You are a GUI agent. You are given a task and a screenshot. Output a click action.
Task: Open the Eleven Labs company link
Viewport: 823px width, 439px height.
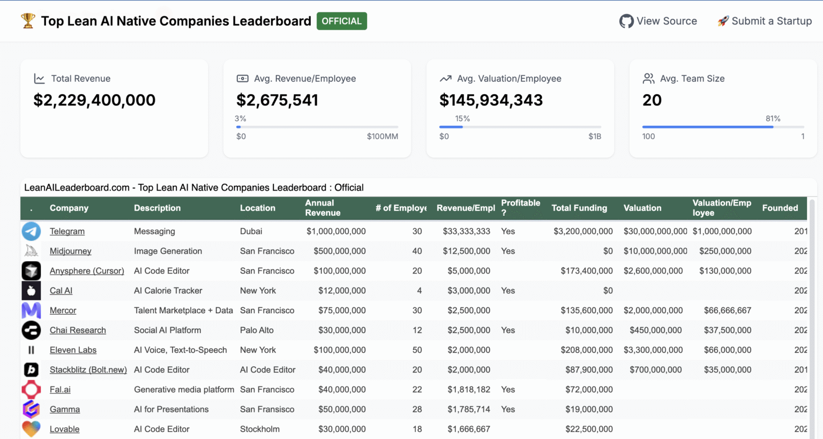73,350
